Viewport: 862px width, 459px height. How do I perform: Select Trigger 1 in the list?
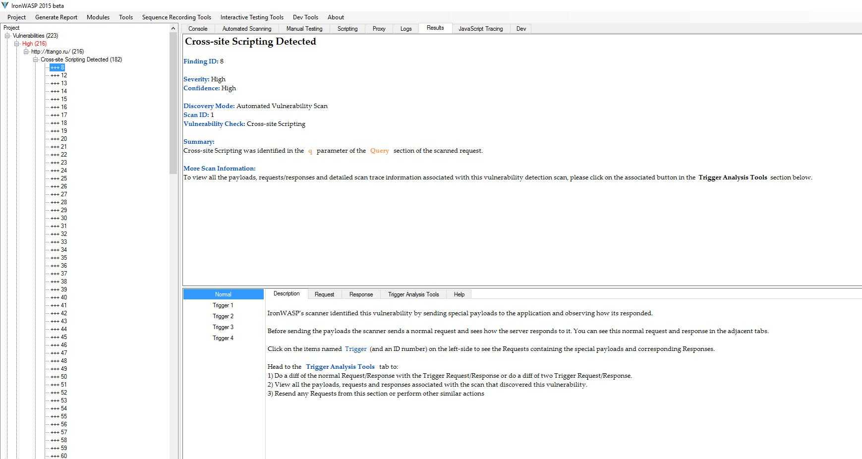pyautogui.click(x=223, y=305)
